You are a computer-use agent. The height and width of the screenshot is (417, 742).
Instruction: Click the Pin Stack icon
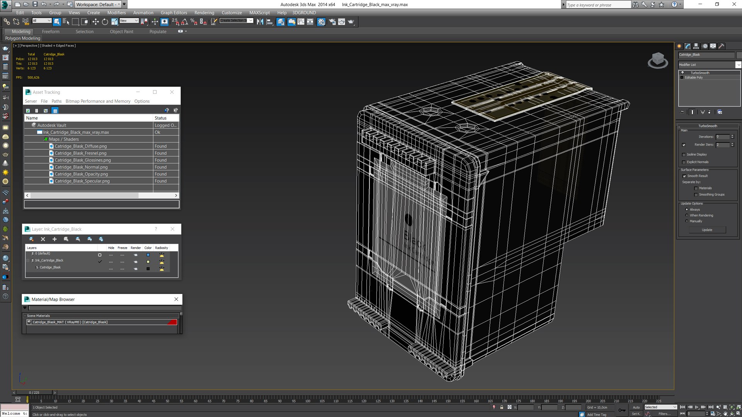pyautogui.click(x=682, y=112)
